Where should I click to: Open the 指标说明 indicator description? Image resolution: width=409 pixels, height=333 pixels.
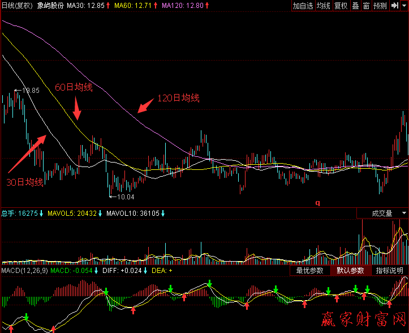(390, 271)
